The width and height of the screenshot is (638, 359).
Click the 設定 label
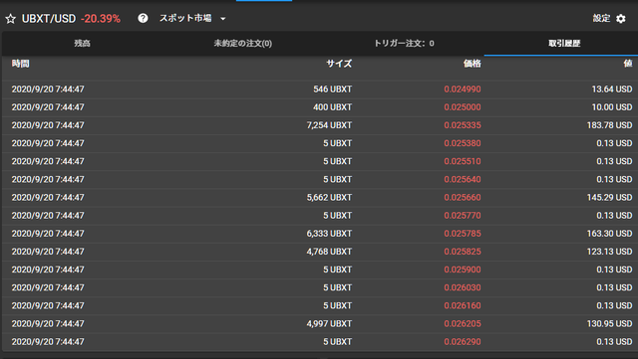click(x=601, y=18)
